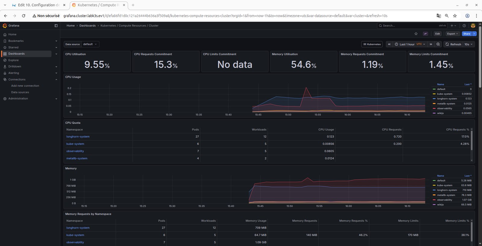Click the blue Share button
Viewport: 482px width, 246px height.
click(467, 34)
